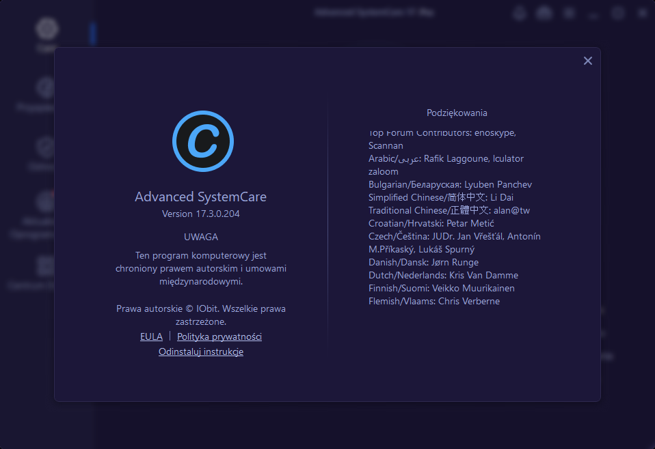This screenshot has height=449, width=655.
Task: Click the Prawa autorskie © IObit copyright text
Action: [x=201, y=315]
